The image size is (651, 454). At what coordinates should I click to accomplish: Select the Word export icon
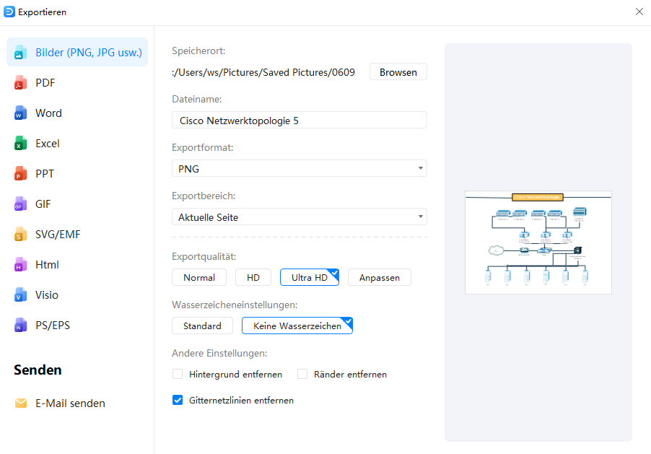coord(20,113)
